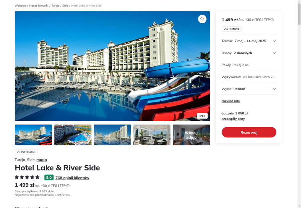Image resolution: width=301 pixels, height=208 pixels.
Task: Open the szczegóły ceny link
Action: coord(233,119)
